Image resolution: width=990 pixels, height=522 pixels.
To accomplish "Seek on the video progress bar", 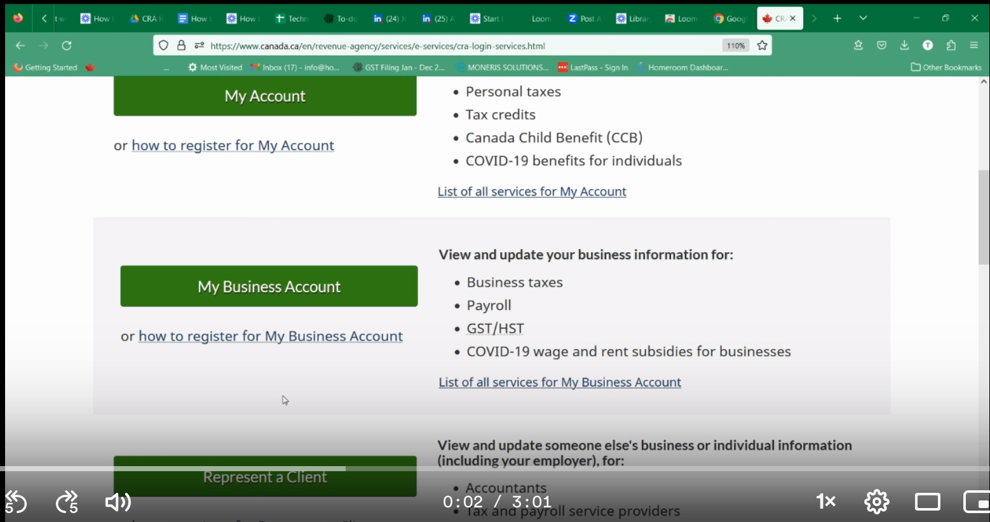I will tap(495, 469).
